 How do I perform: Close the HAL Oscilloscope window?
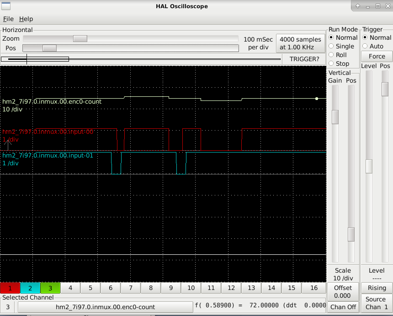[x=388, y=6]
